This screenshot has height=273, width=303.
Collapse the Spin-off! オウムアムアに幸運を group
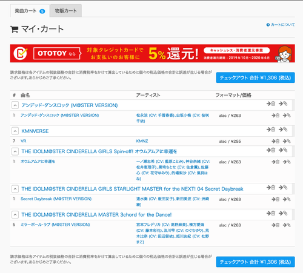click(15, 151)
